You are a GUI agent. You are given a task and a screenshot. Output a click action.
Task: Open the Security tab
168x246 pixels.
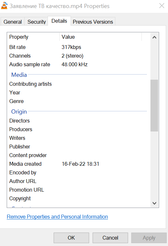click(x=36, y=22)
